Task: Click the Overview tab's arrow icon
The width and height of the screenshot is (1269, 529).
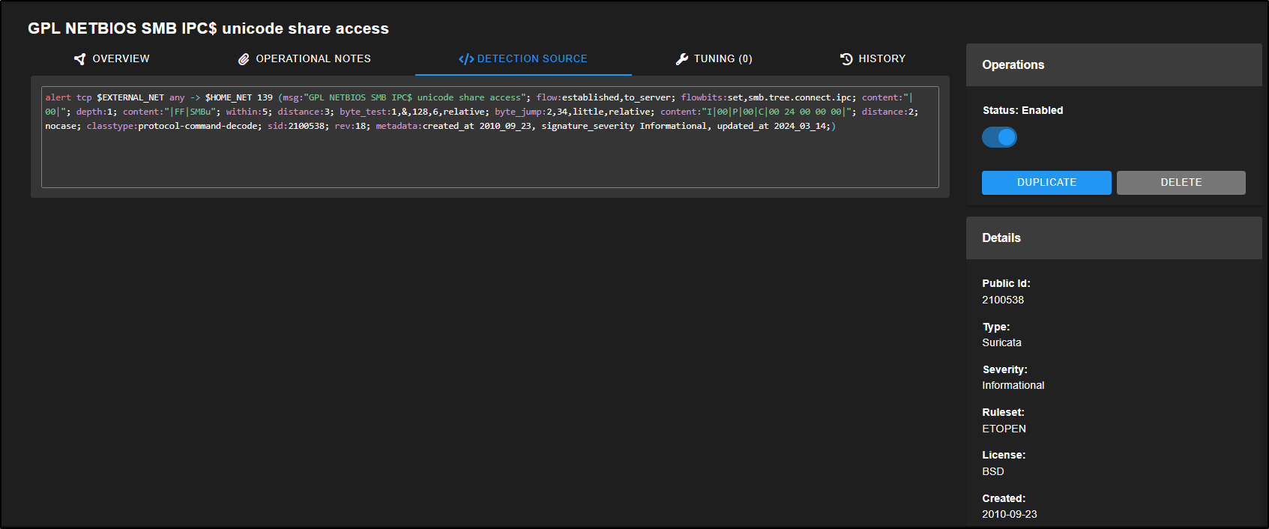Action: (x=79, y=59)
